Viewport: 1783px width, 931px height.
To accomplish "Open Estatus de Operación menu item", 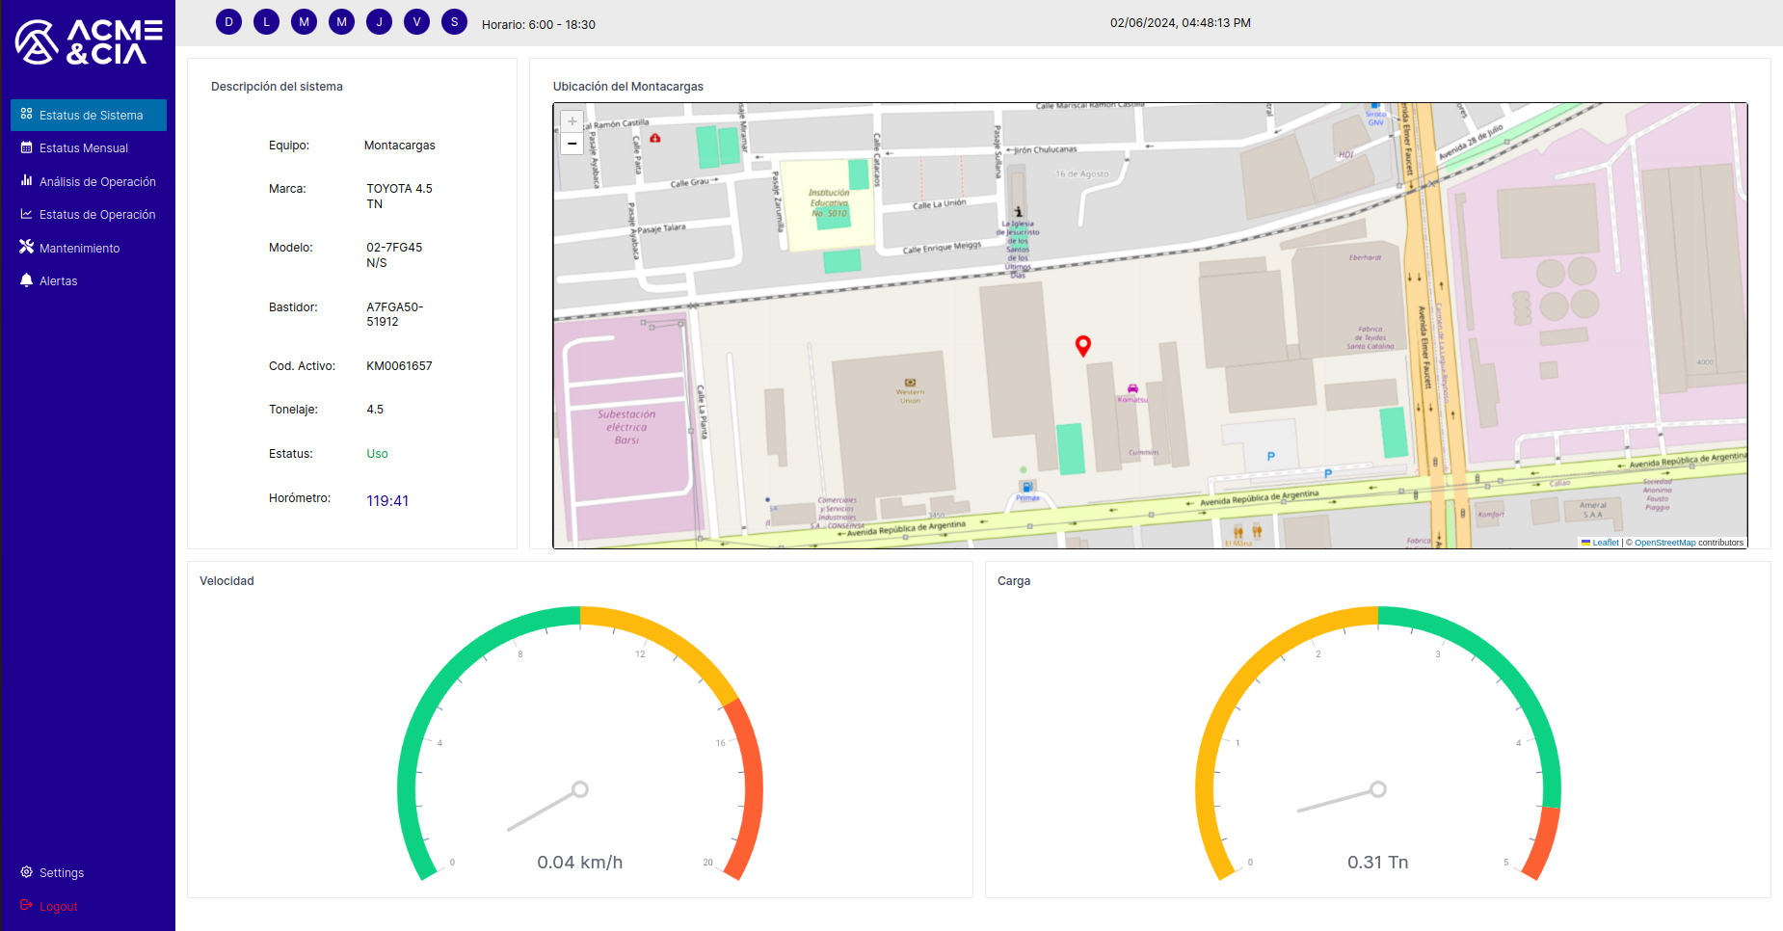I will (96, 214).
